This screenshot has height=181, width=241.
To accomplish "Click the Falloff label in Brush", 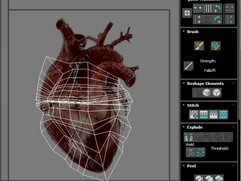I will pyautogui.click(x=210, y=70).
